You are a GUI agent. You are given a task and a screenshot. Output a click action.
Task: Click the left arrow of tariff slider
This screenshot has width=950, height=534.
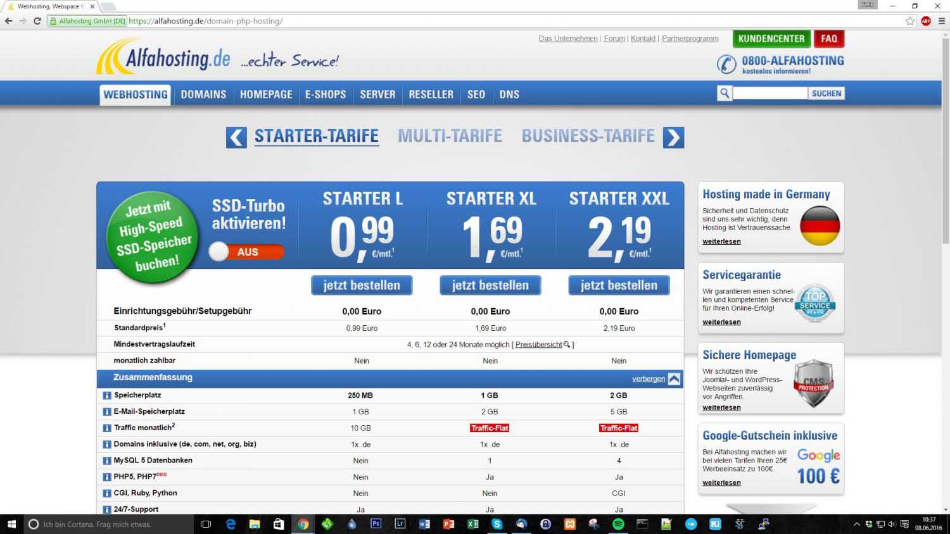(x=236, y=137)
